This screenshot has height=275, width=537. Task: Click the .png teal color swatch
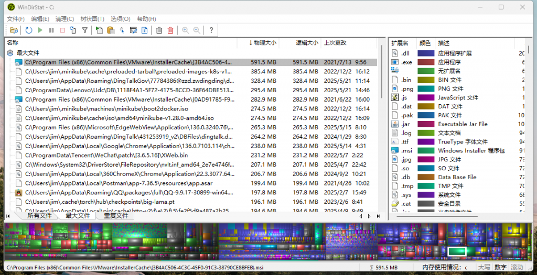(x=426, y=89)
